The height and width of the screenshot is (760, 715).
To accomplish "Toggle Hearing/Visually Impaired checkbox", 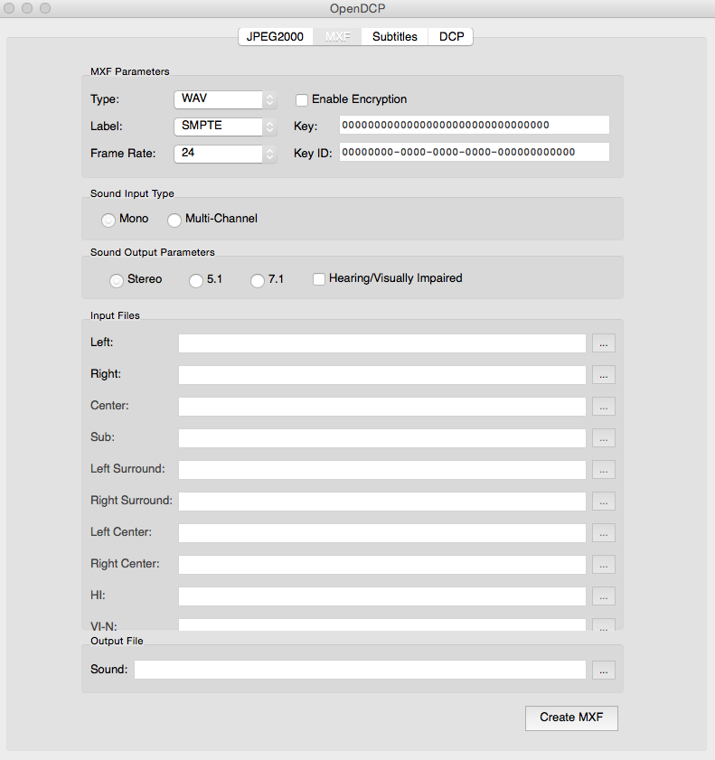I will [x=319, y=279].
